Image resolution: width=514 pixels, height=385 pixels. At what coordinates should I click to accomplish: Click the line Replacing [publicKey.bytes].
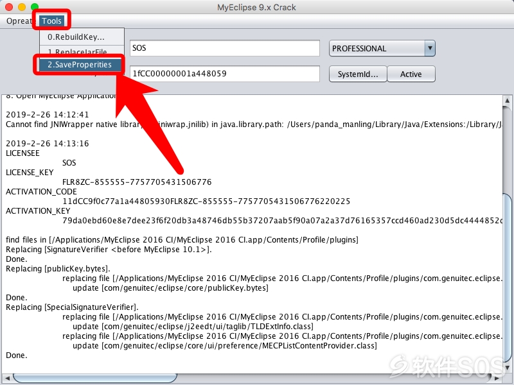point(58,269)
